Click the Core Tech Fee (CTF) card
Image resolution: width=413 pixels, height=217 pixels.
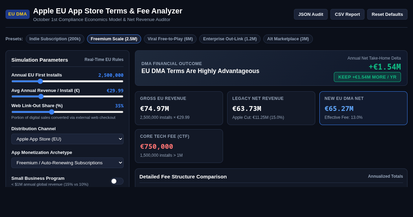click(179, 146)
